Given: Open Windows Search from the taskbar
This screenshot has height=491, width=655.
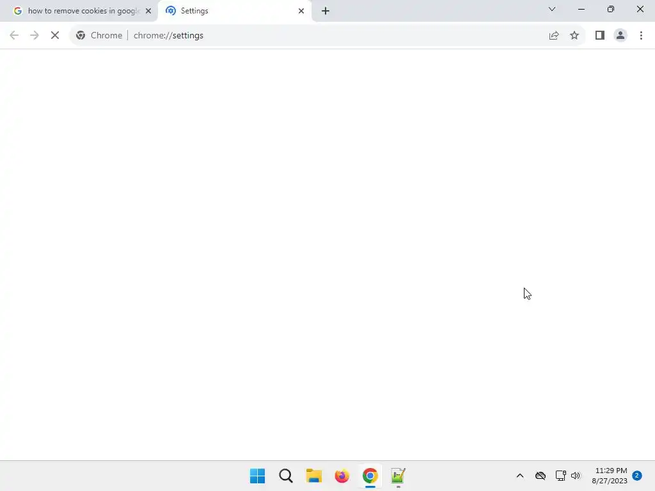Looking at the screenshot, I should pyautogui.click(x=286, y=476).
